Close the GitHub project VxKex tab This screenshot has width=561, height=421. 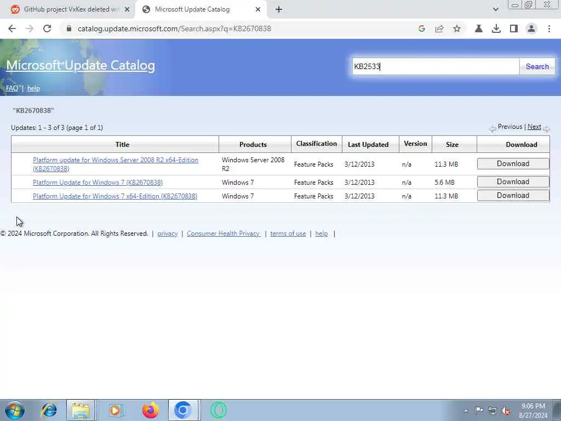pos(127,9)
